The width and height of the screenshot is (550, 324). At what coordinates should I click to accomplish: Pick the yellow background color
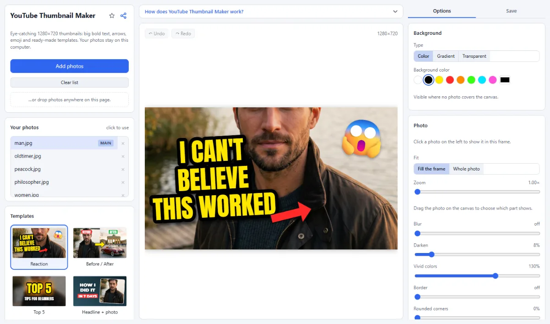439,80
